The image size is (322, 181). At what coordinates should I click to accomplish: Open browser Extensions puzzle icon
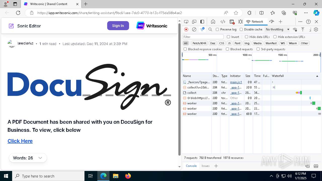[249, 13]
